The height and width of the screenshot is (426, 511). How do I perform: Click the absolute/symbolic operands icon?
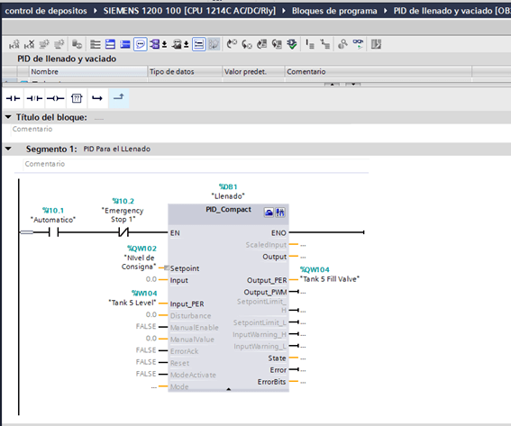pos(154,44)
